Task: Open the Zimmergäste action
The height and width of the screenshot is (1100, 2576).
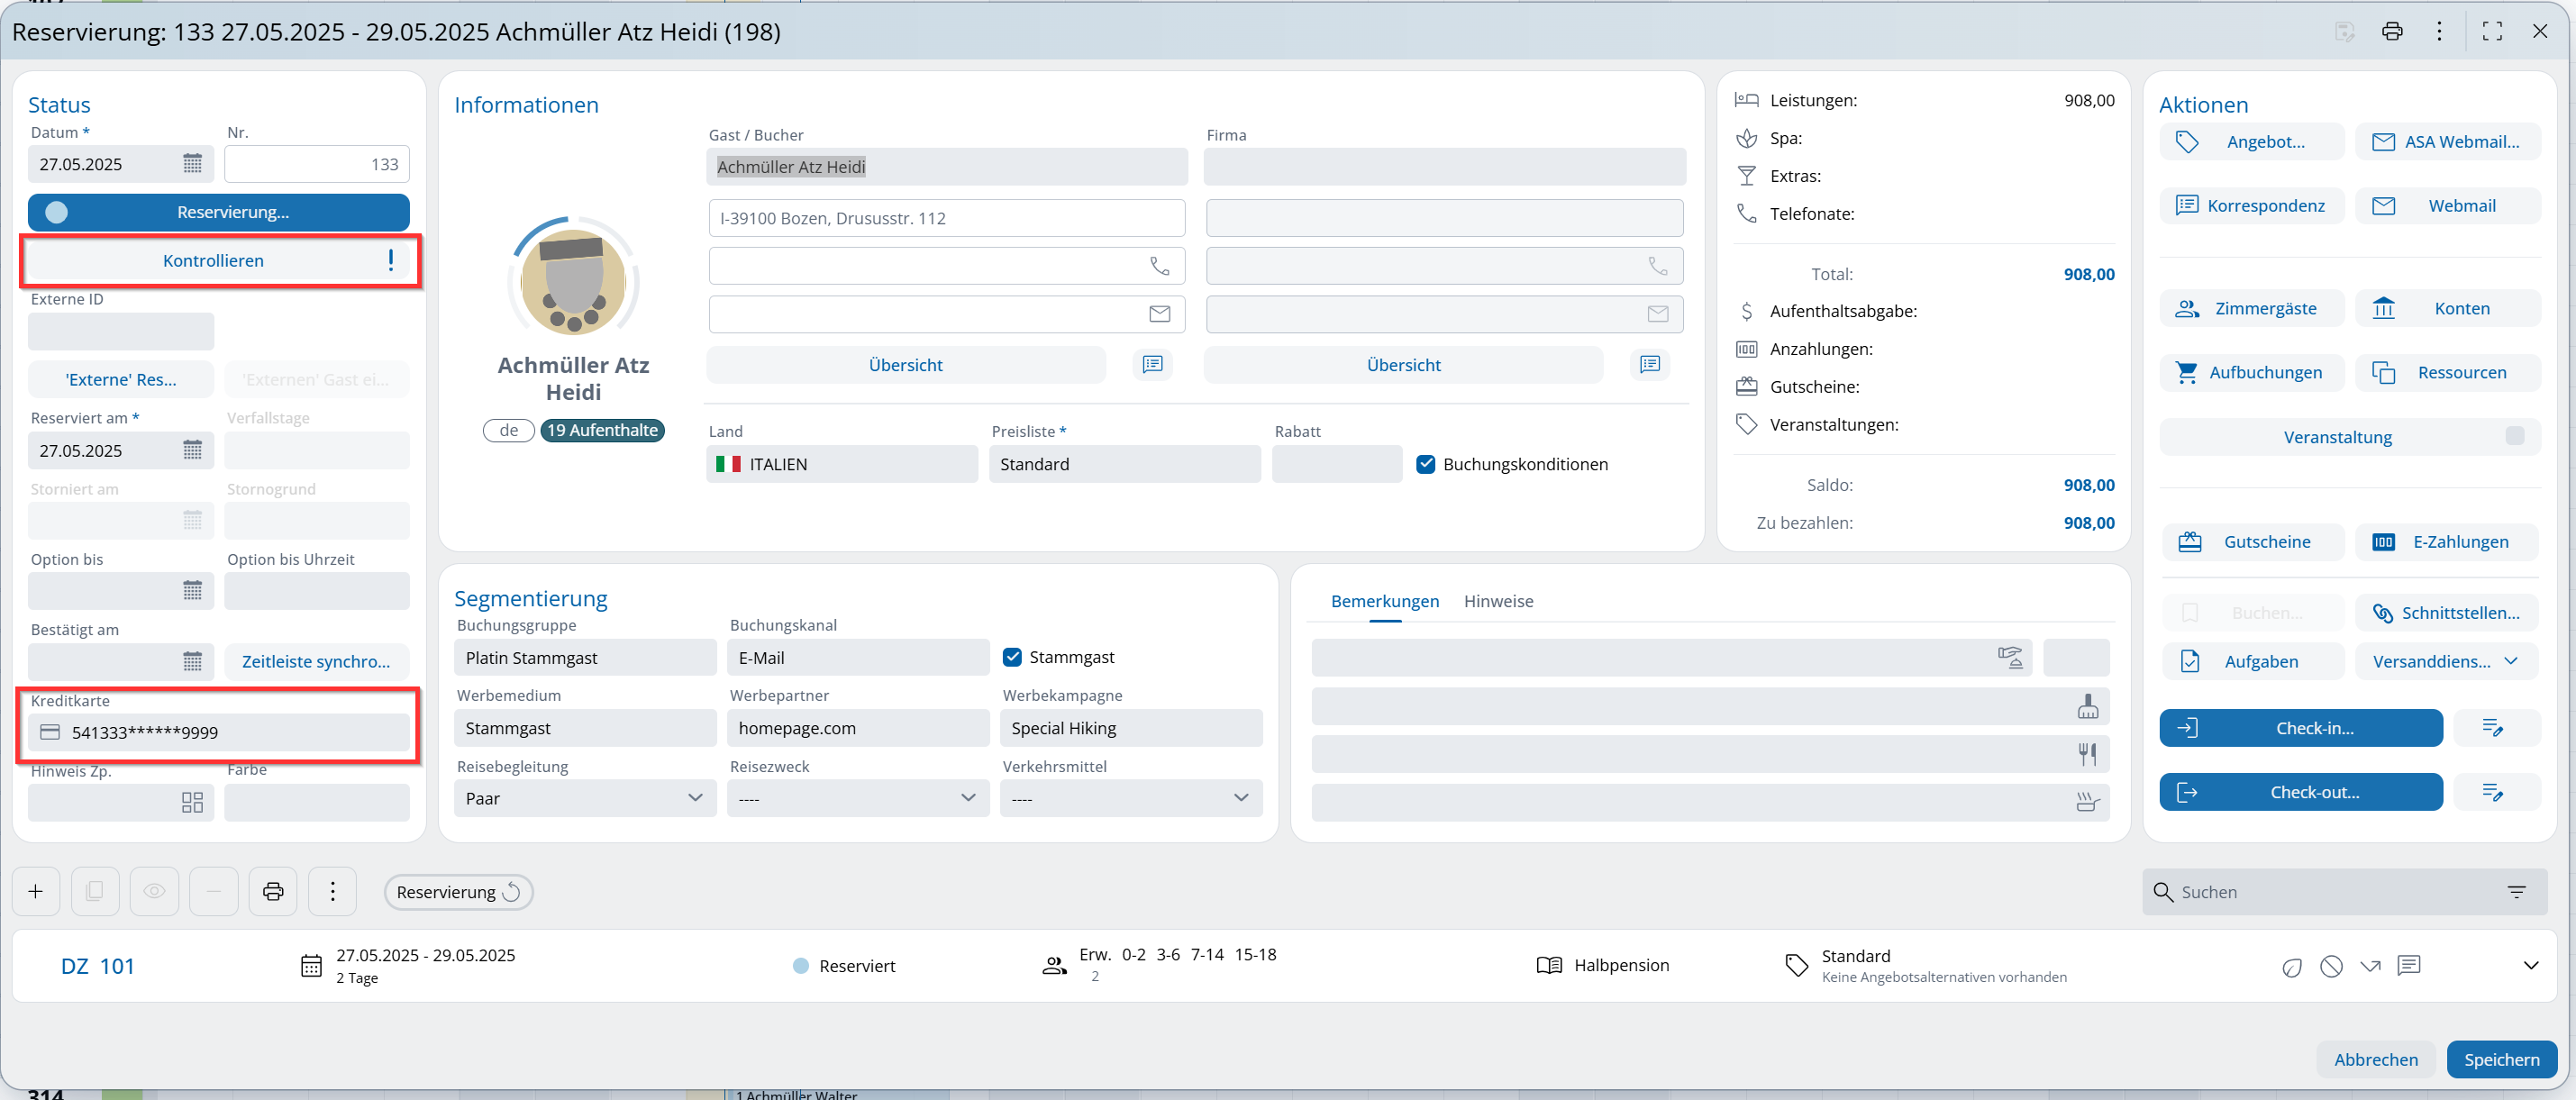Action: click(2251, 309)
